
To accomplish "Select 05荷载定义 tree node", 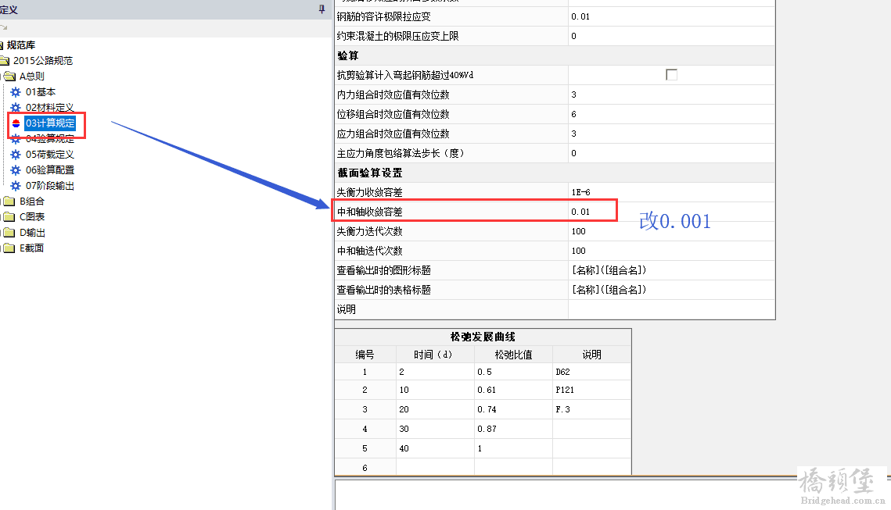I will pyautogui.click(x=50, y=155).
